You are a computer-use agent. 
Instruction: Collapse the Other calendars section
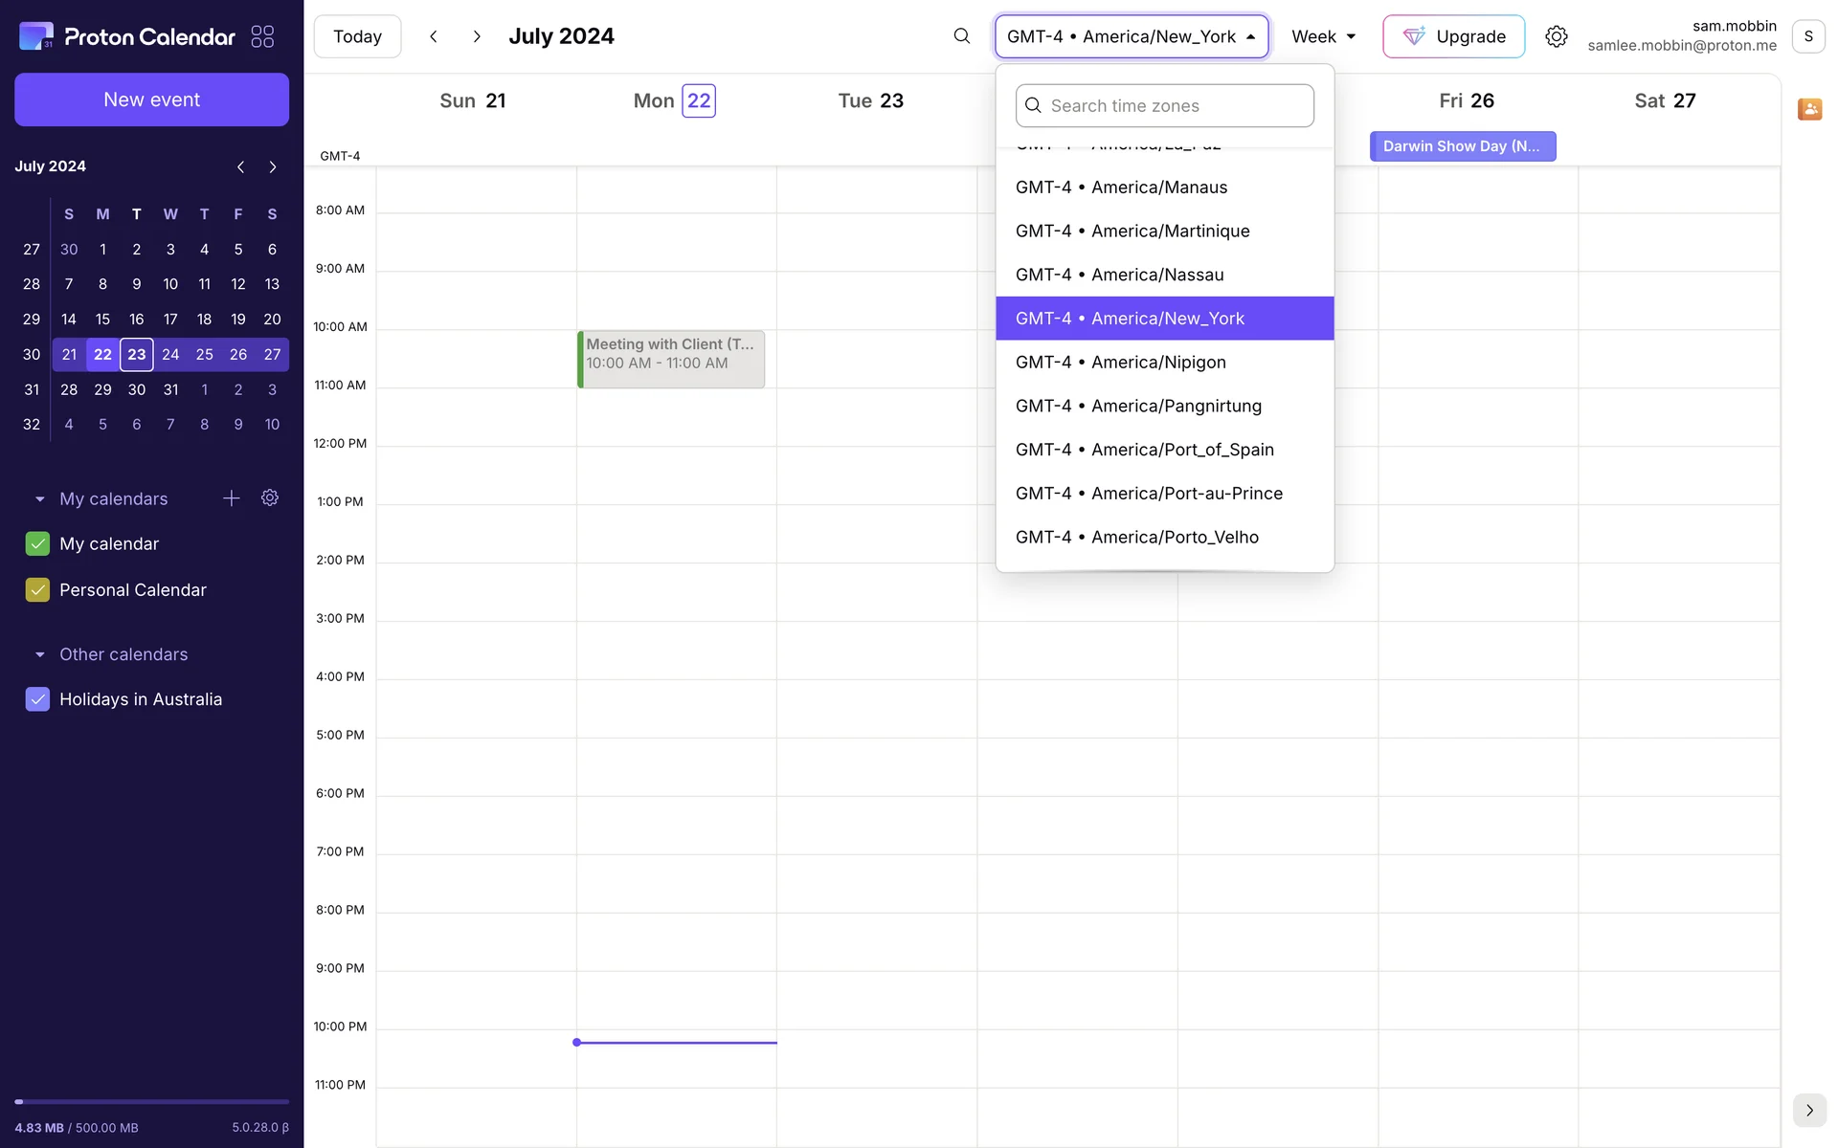click(40, 654)
